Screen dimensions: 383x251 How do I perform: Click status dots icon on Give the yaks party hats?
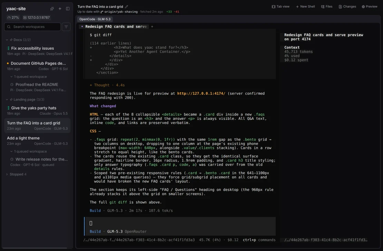click(x=8, y=108)
